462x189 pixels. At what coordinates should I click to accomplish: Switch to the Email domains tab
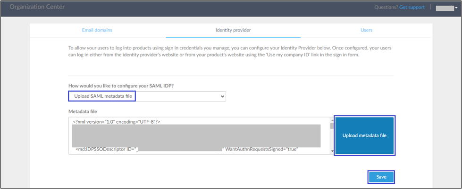[97, 30]
